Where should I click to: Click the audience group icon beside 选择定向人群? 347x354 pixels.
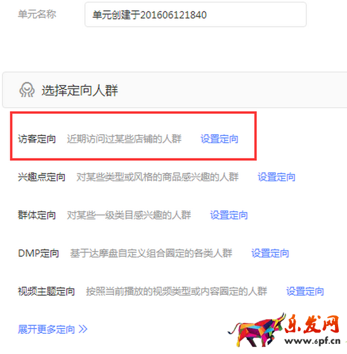pyautogui.click(x=27, y=90)
